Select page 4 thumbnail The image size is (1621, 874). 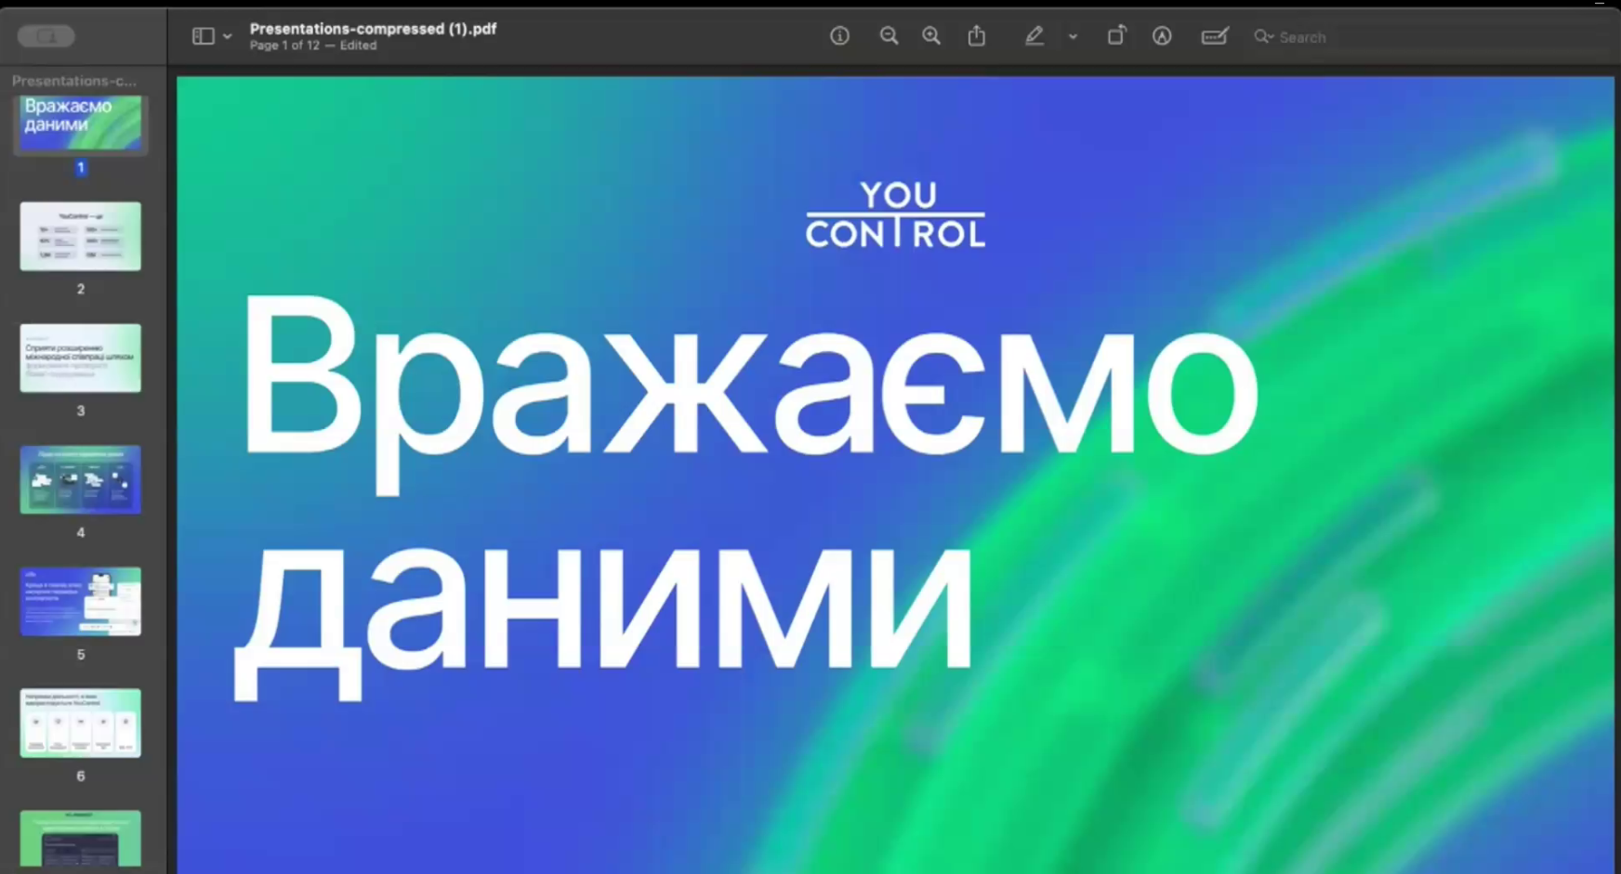[x=81, y=480]
